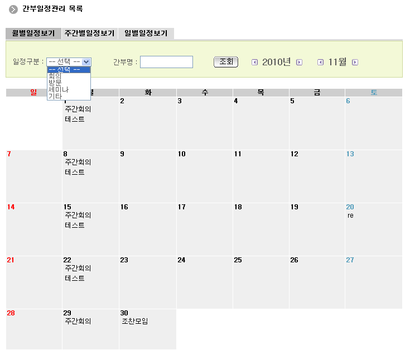Go to previous month using arrow
This screenshot has width=405, height=350.
tap(320, 63)
